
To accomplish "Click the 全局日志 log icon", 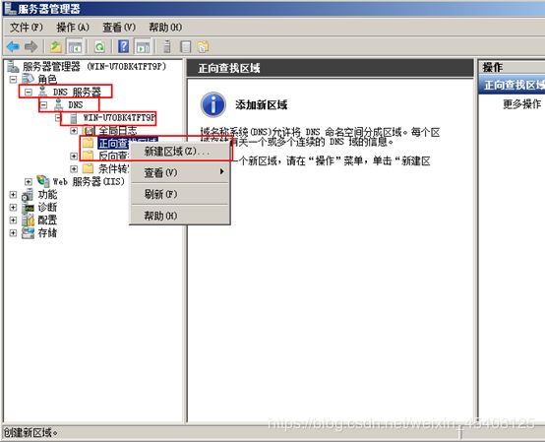I will [89, 131].
